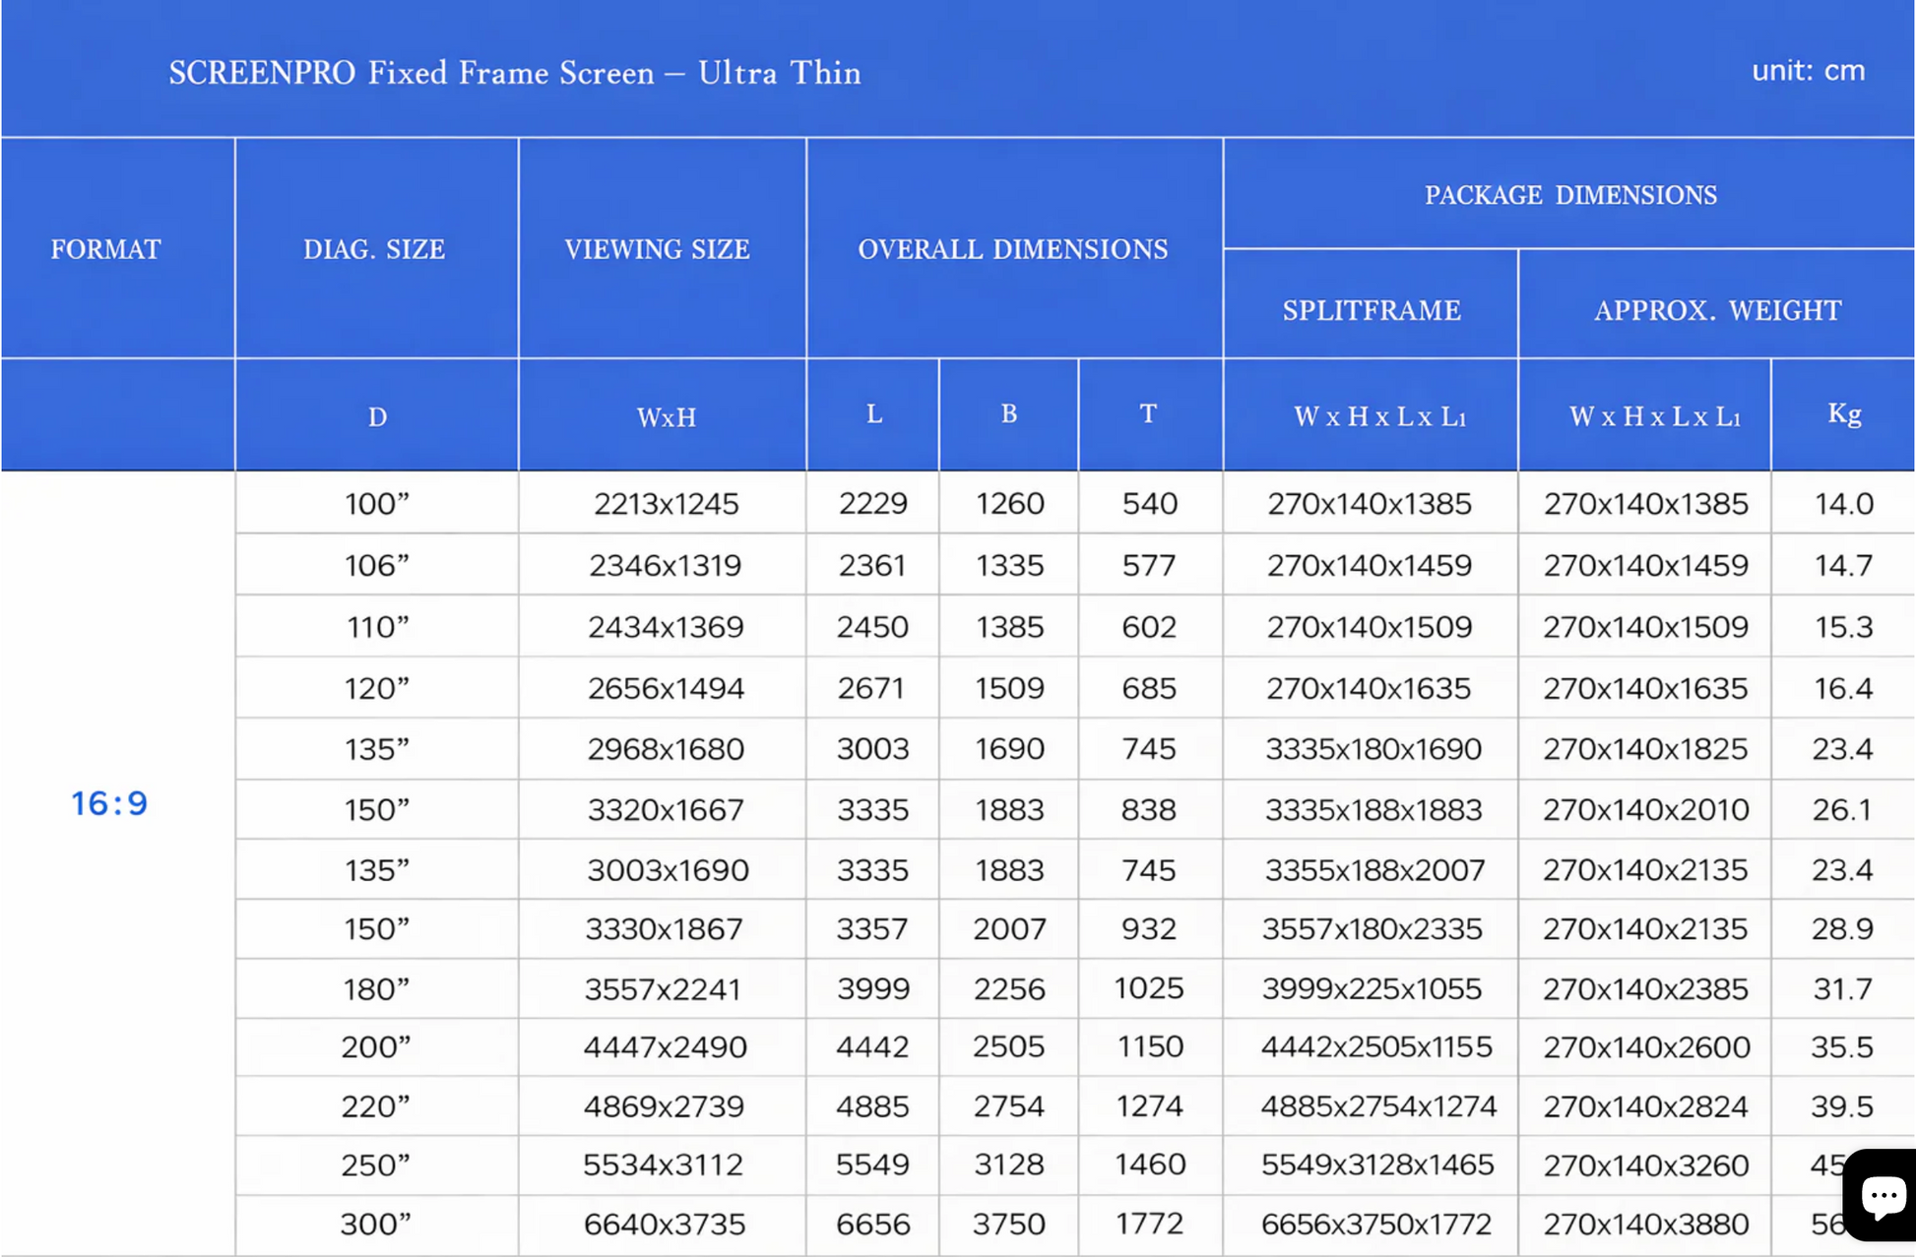The image size is (1916, 1257).
Task: Click the FORMAT header cell
Action: [105, 249]
